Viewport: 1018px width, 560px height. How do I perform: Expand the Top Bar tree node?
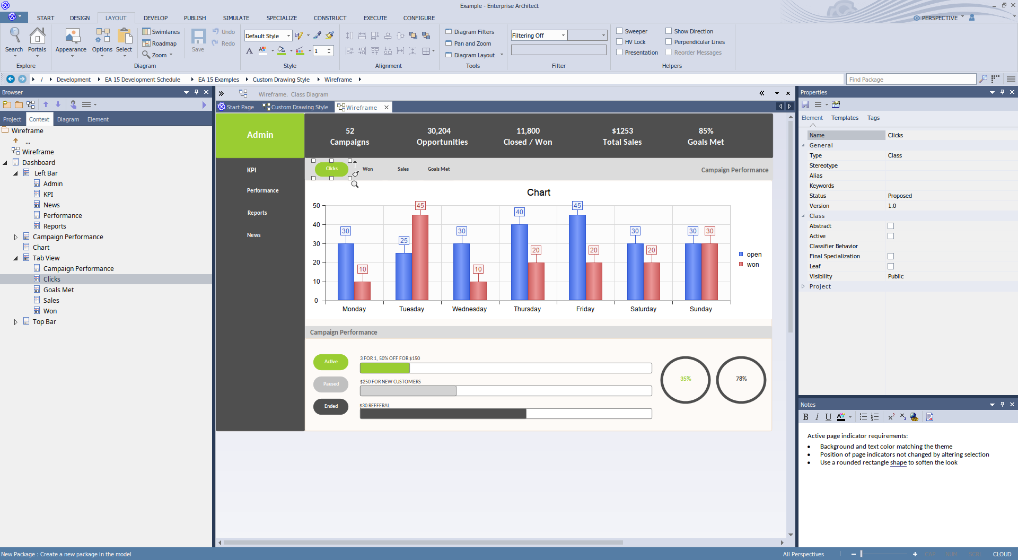[15, 322]
